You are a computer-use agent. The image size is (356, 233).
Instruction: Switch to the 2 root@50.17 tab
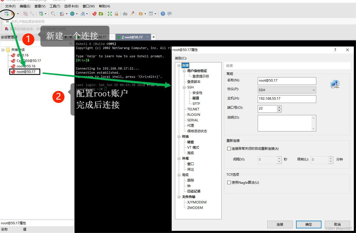tap(133, 37)
